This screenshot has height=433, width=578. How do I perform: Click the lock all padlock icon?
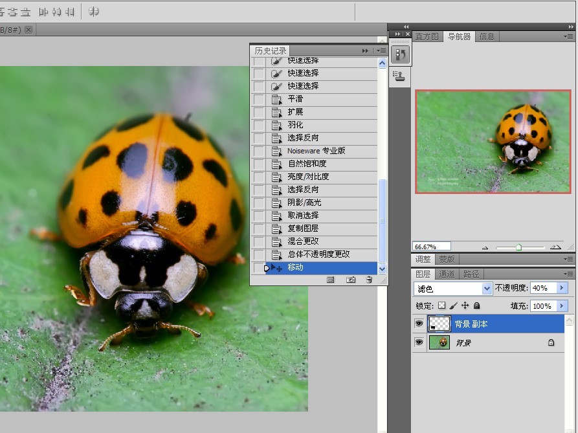click(x=476, y=305)
